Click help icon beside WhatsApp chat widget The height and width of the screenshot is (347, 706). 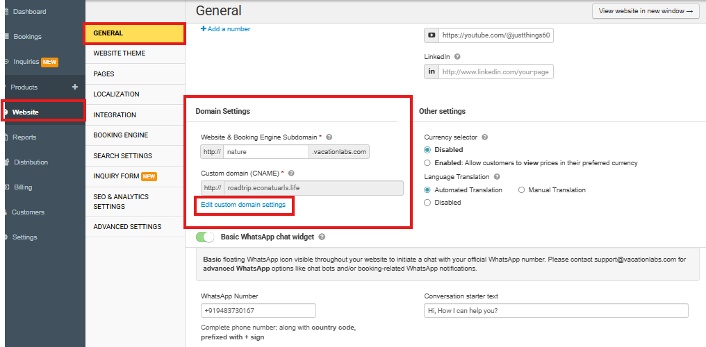[322, 237]
